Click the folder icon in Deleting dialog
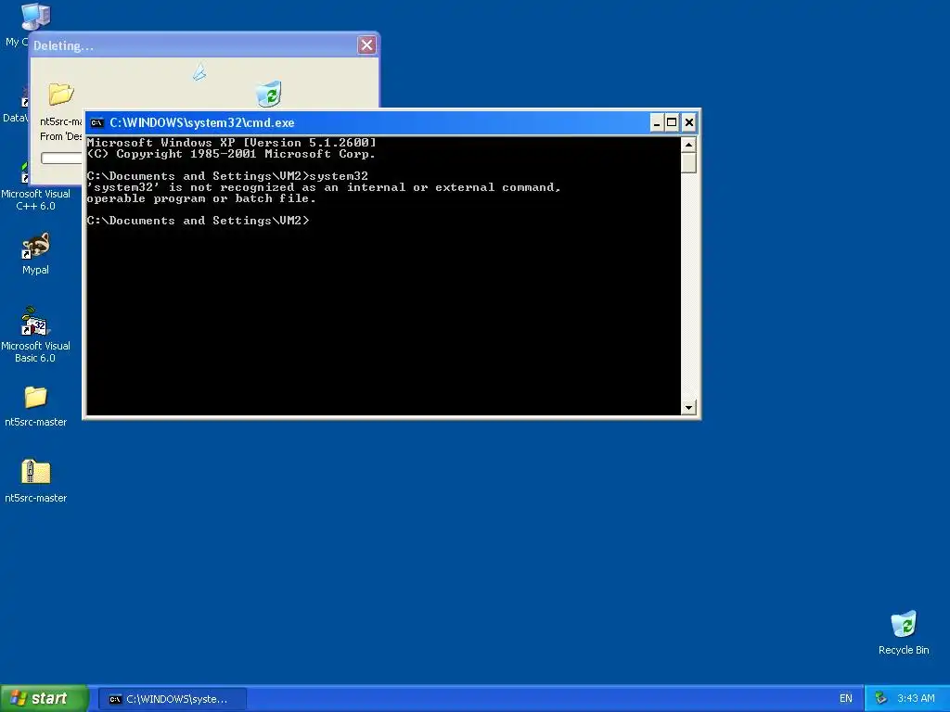 point(60,94)
